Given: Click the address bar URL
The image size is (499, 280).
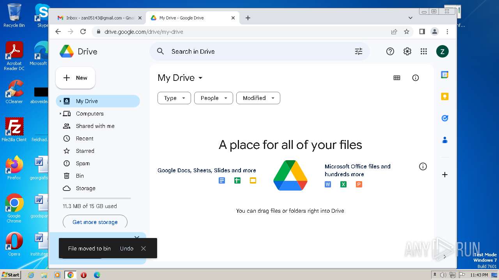Looking at the screenshot, I should [143, 31].
